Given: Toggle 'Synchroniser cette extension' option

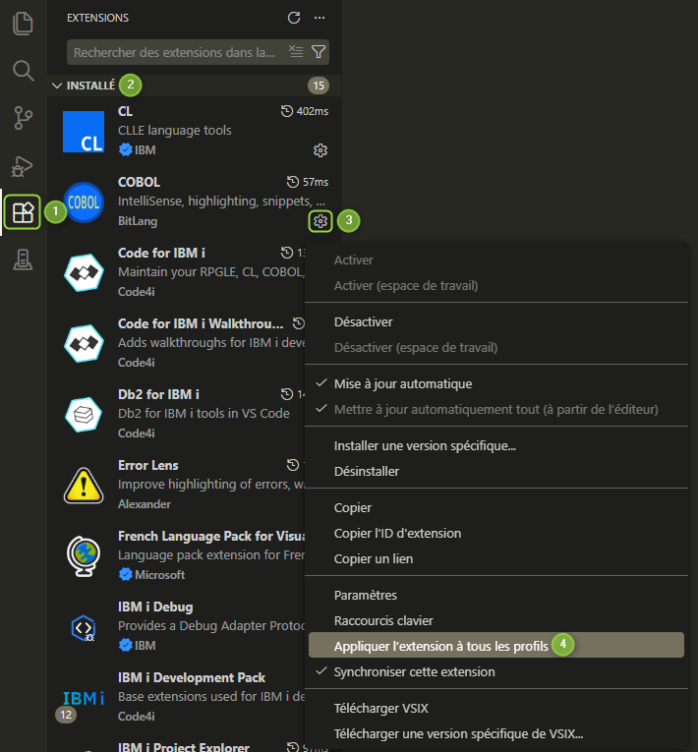Looking at the screenshot, I should pos(414,671).
